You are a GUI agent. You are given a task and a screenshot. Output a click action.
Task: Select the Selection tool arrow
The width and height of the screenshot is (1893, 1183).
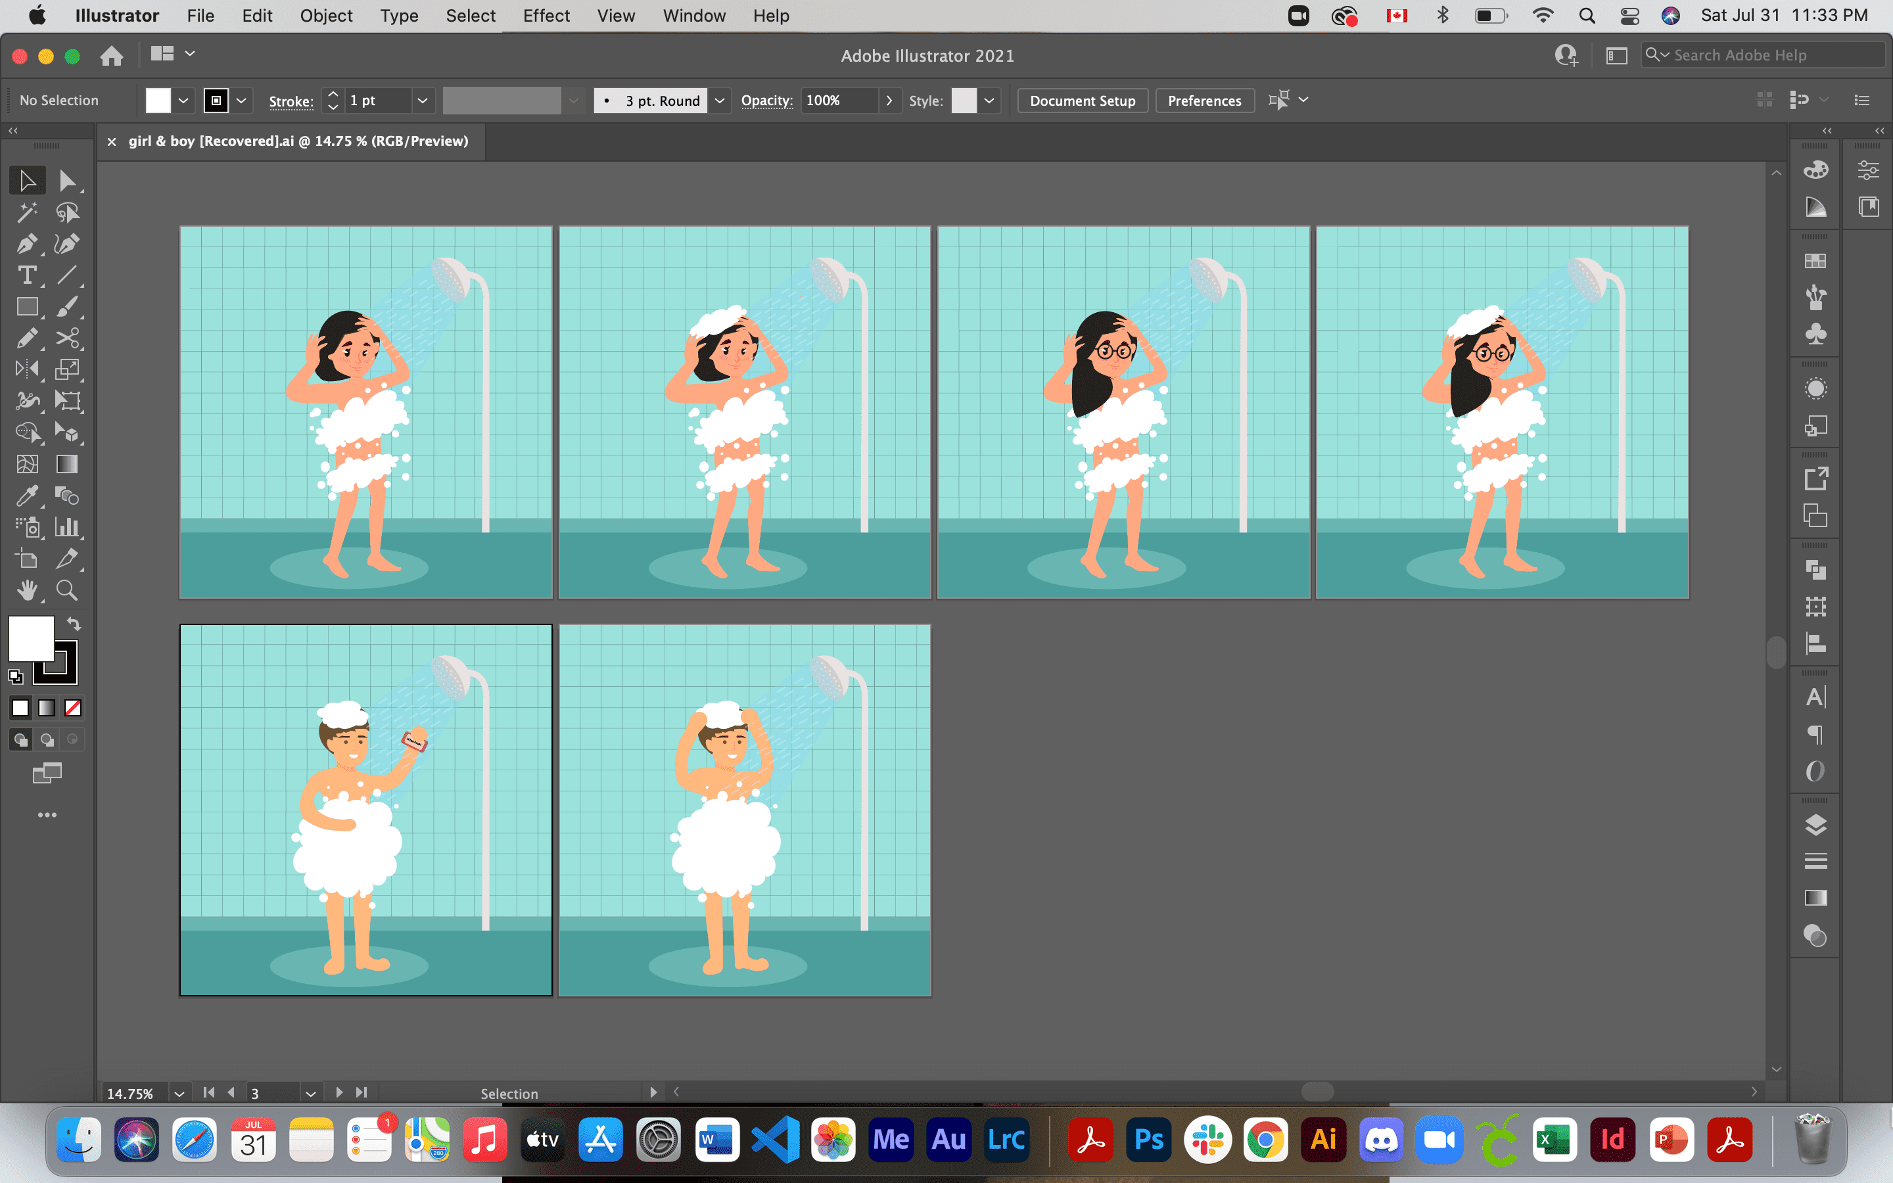point(28,181)
